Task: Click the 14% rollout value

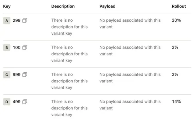Action: (176, 102)
